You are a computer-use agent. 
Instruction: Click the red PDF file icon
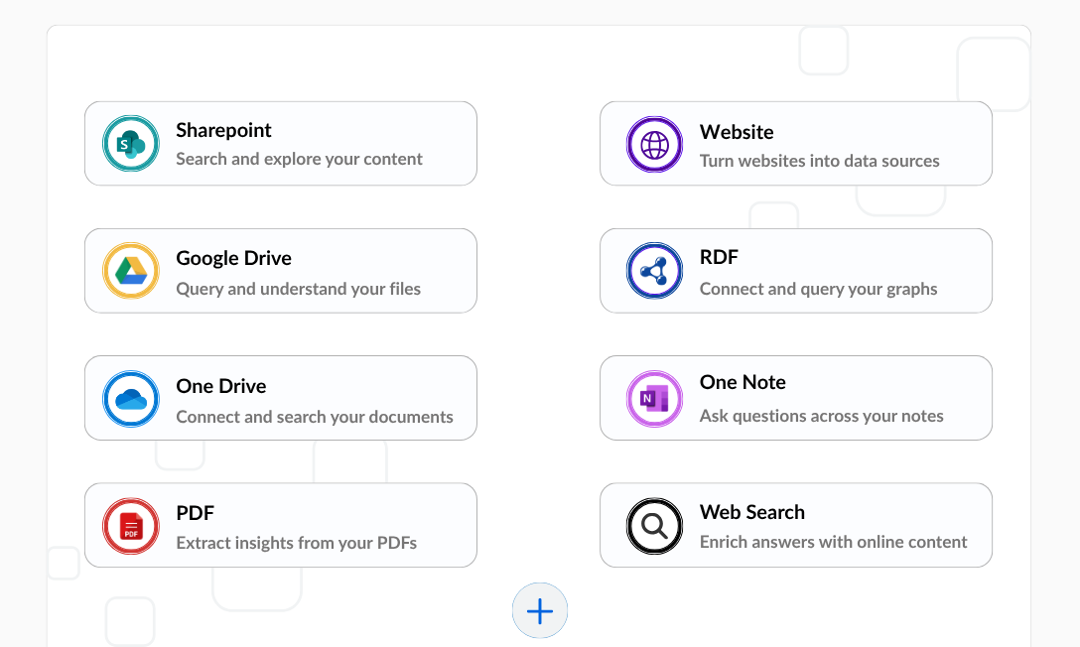pos(131,527)
